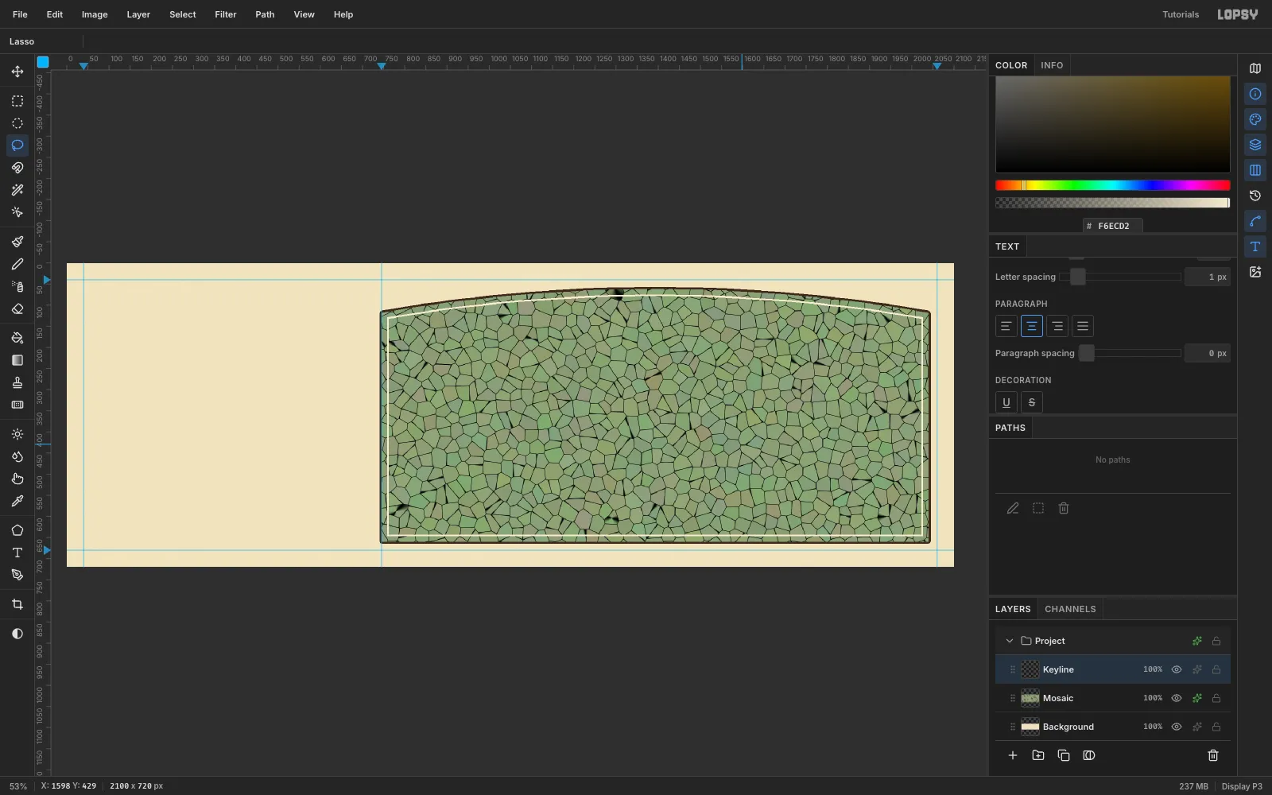Select the Paint Bucket tool
This screenshot has width=1272, height=795.
tap(17, 338)
